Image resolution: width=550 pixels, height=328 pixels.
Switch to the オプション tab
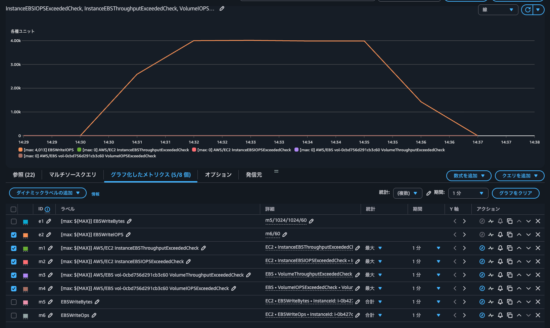[218, 175]
